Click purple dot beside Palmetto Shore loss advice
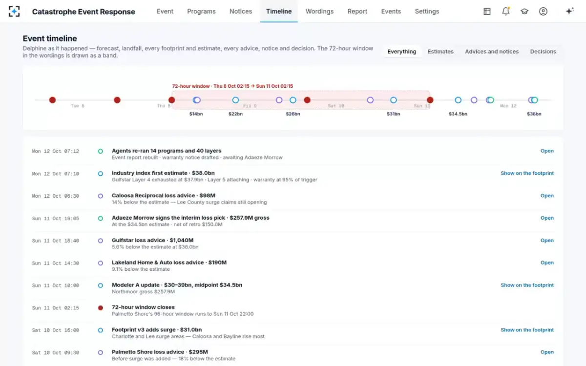Screen dimensions: 586x366 click(x=101, y=352)
